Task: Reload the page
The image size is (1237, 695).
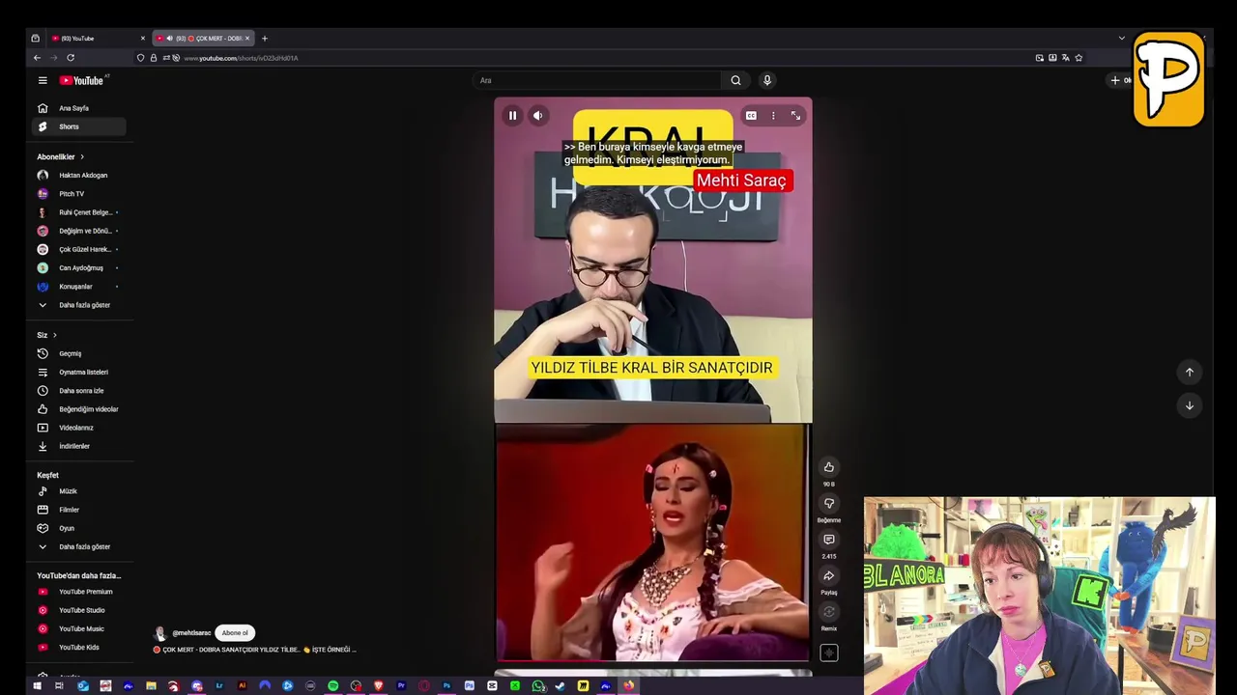Action: click(x=71, y=58)
